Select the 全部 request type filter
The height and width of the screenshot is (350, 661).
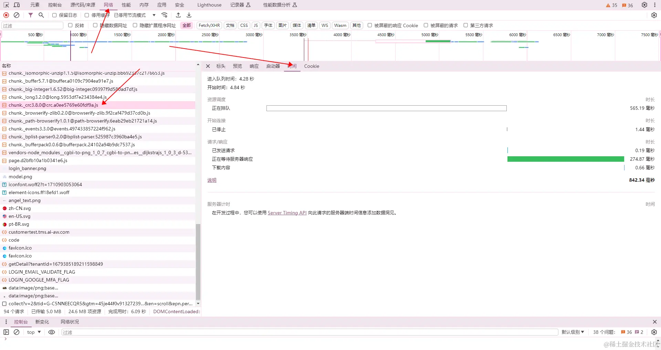(x=187, y=25)
